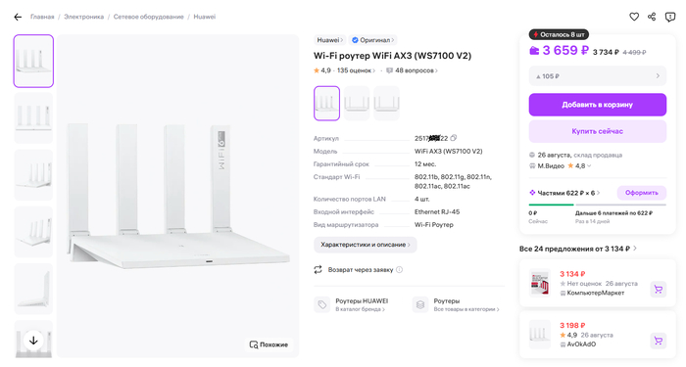Select the second color variant swatch

coord(357,103)
